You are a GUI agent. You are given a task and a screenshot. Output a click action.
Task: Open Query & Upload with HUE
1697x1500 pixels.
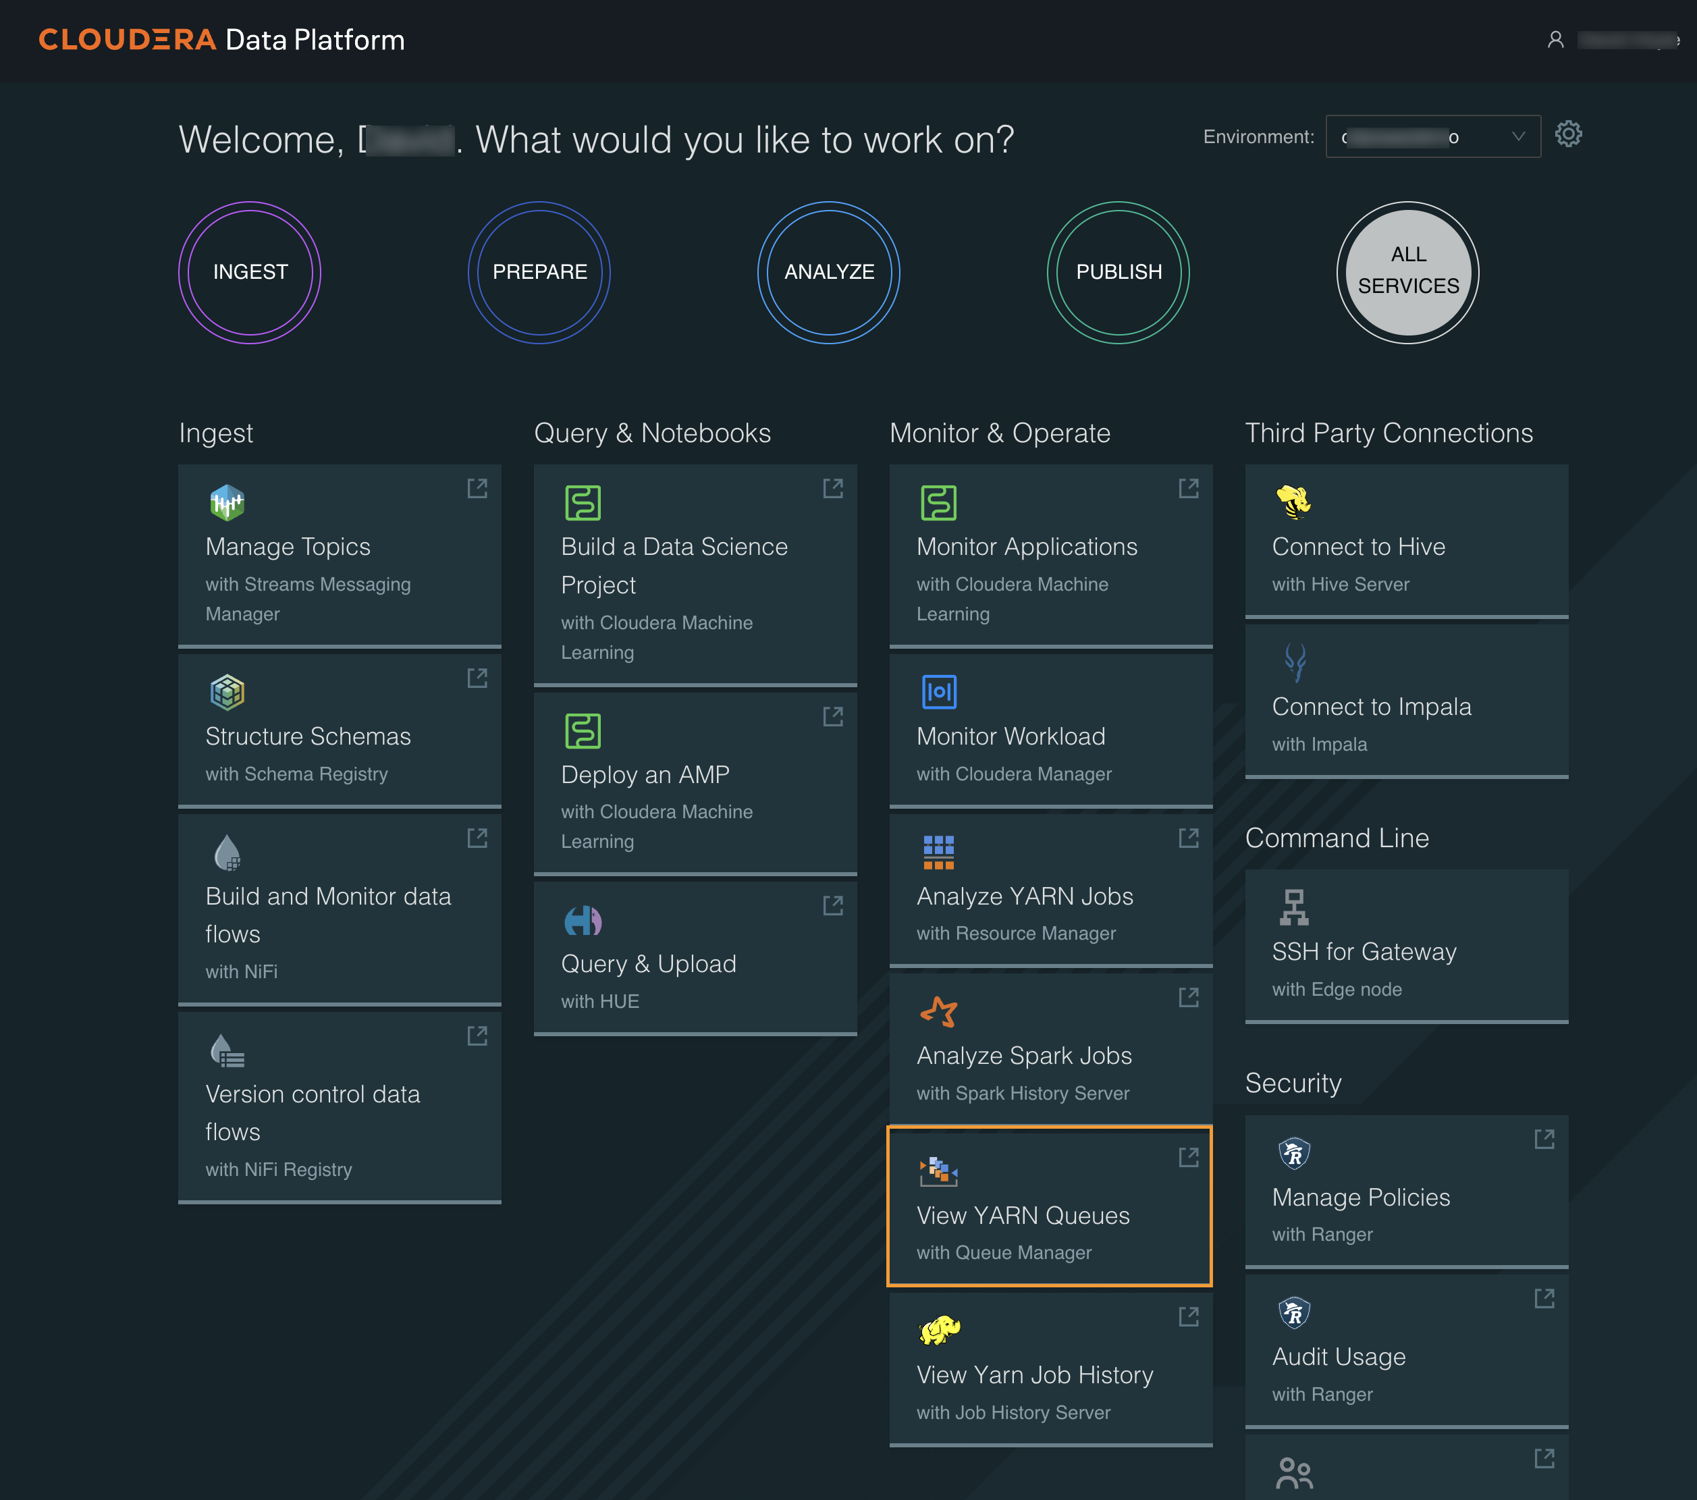[695, 958]
